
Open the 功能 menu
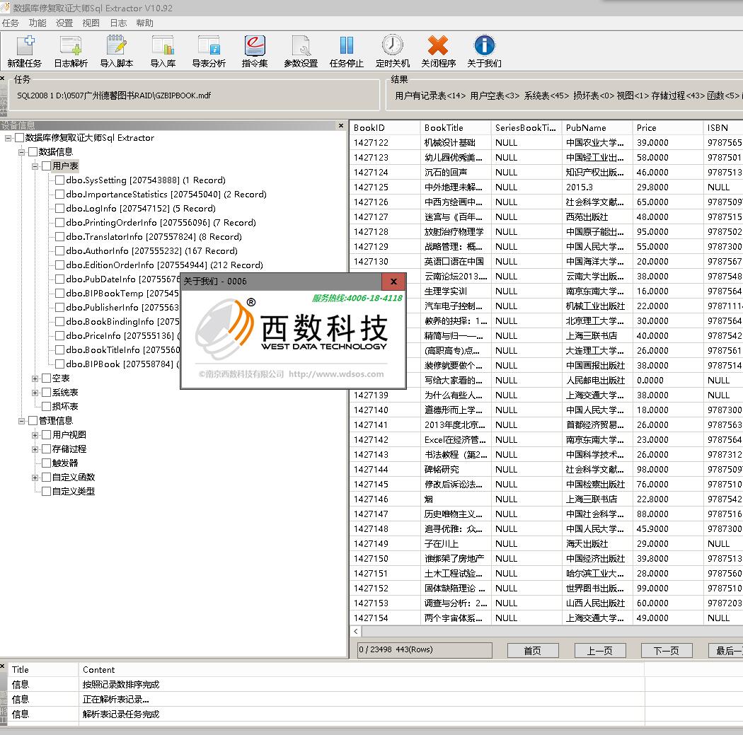click(38, 23)
